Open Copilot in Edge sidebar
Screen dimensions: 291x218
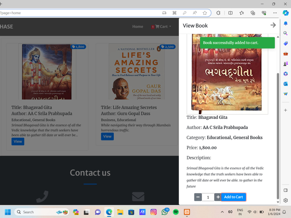[x=286, y=13]
